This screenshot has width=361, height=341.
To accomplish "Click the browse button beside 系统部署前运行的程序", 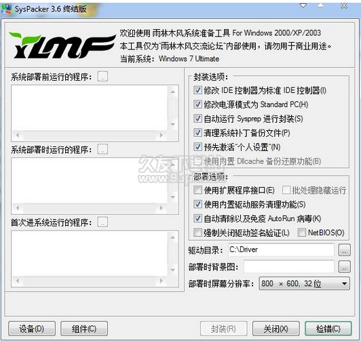I will [x=102, y=77].
